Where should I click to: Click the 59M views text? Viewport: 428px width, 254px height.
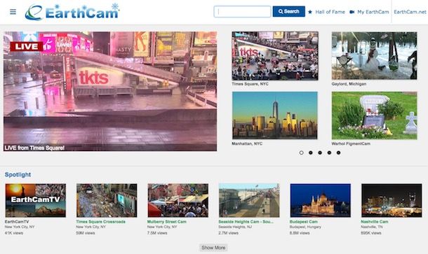(86, 233)
